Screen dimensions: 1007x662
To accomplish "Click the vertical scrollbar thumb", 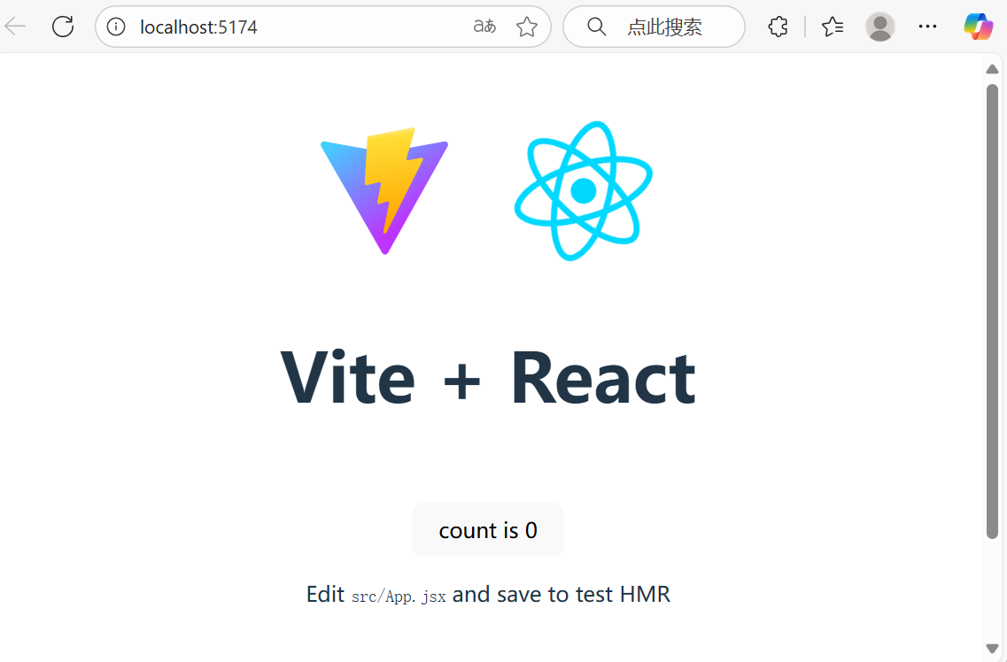I will tap(992, 312).
